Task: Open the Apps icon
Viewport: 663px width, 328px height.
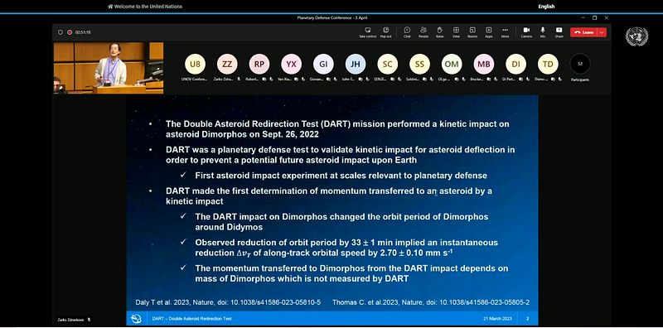Action: click(x=489, y=32)
